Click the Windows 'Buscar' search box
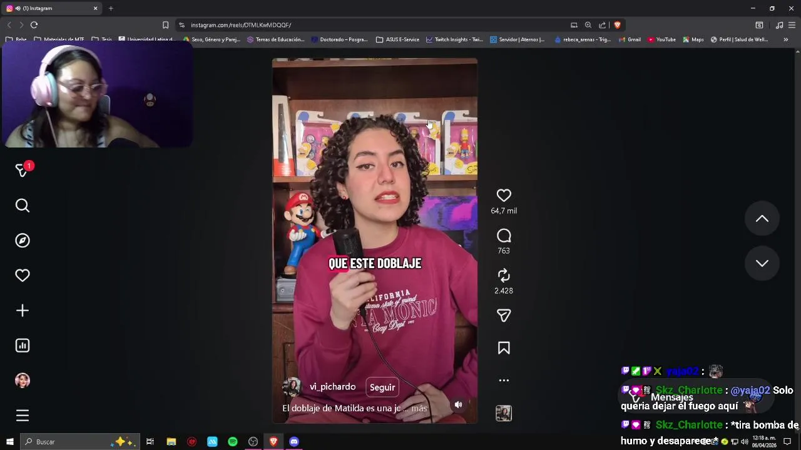 point(80,442)
